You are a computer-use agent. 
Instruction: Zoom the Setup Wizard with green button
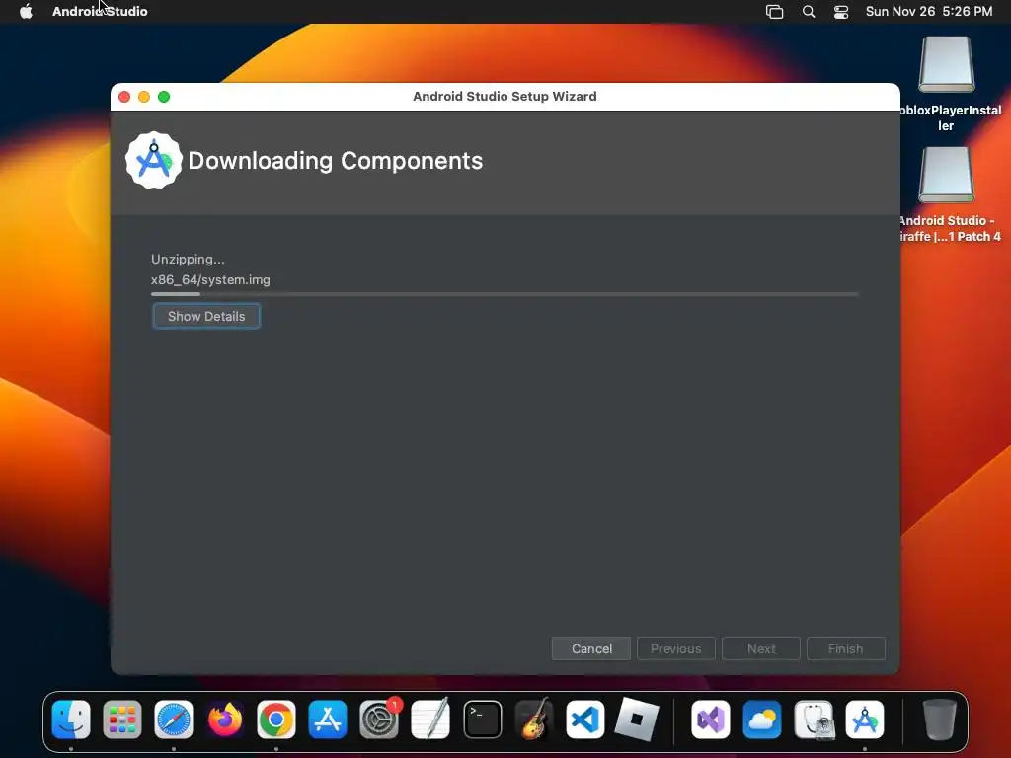164,97
